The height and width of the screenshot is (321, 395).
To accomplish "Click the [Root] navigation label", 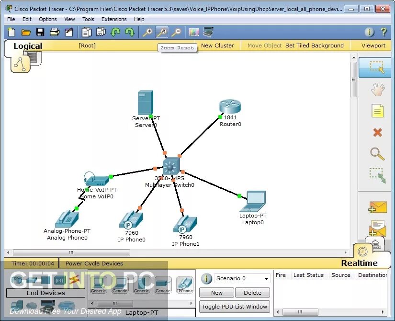I will pyautogui.click(x=87, y=46).
